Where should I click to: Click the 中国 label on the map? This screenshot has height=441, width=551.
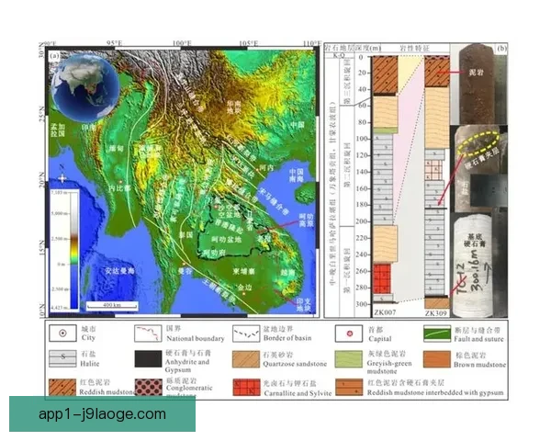(x=297, y=125)
